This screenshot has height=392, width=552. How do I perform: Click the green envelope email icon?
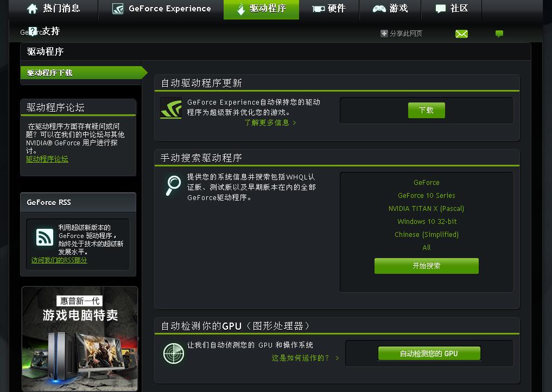pos(461,34)
